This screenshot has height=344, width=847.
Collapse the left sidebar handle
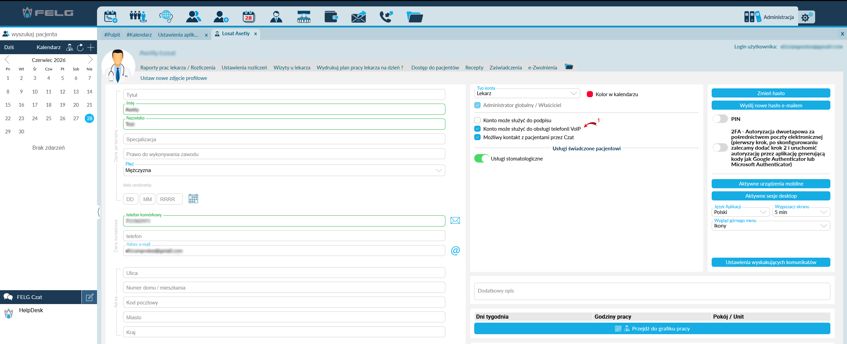[x=99, y=212]
